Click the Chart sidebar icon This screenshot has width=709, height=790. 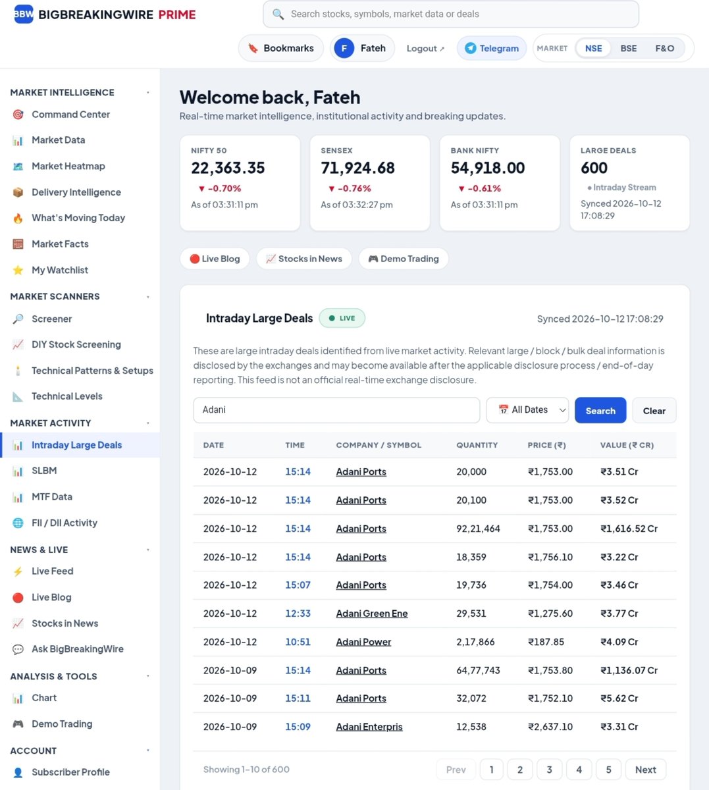coord(18,698)
